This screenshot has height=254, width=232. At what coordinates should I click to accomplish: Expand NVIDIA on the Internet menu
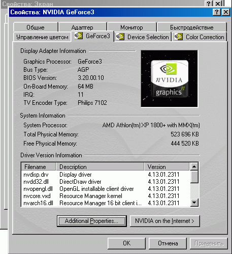[x=164, y=221]
